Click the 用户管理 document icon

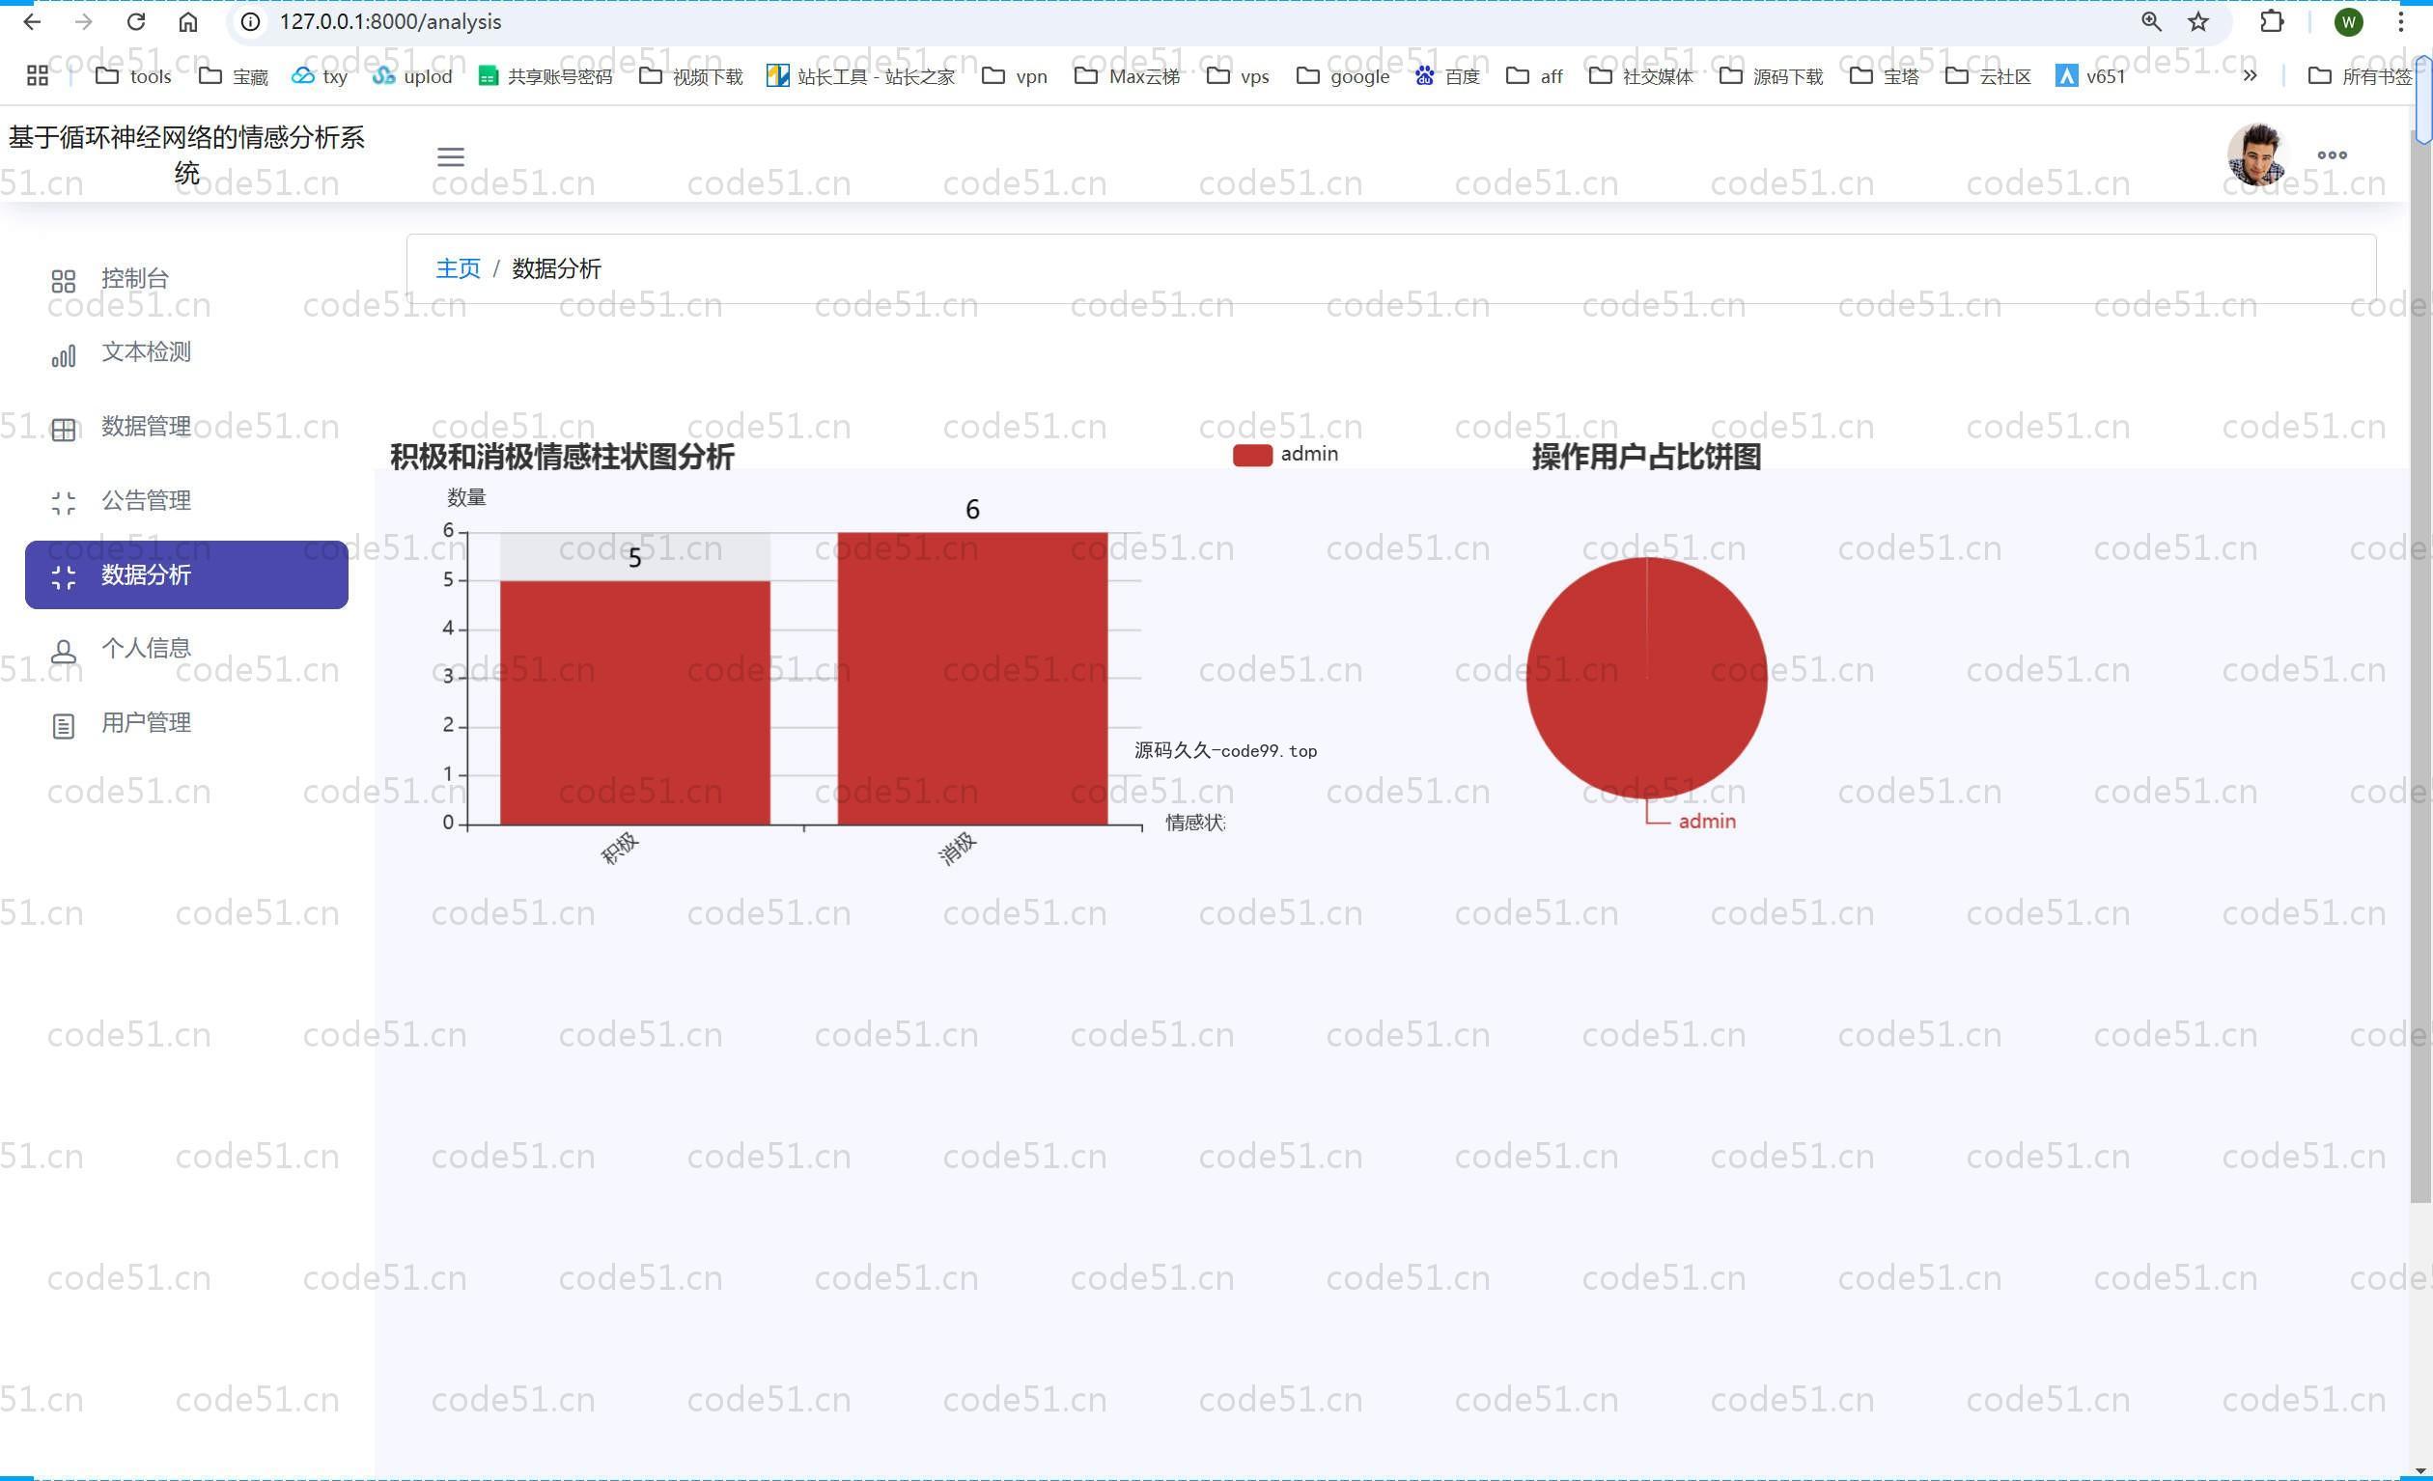click(x=63, y=726)
